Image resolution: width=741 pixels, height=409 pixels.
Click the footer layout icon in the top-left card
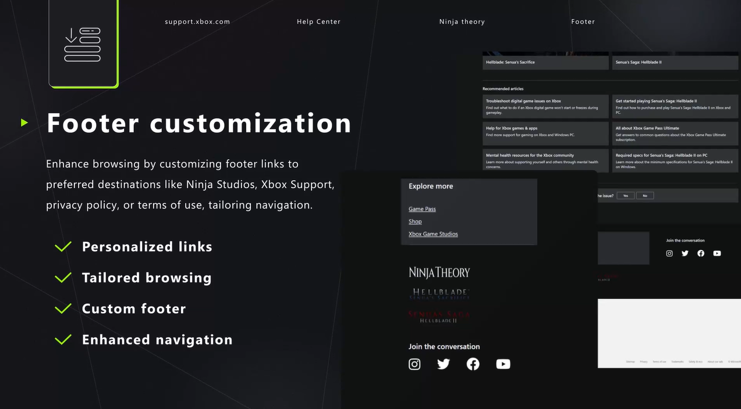(82, 45)
